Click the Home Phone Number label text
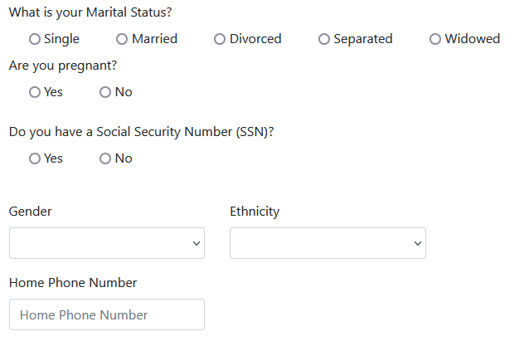 pos(73,283)
